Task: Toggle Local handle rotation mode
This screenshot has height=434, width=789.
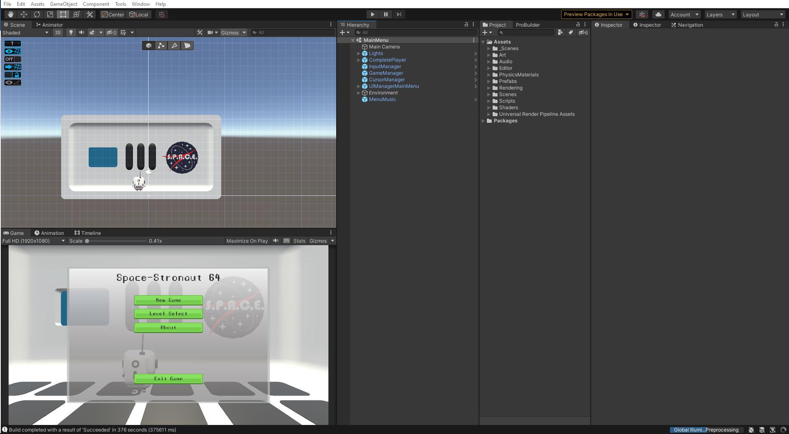Action: click(139, 14)
